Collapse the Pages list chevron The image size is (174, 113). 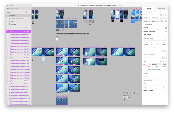(29, 12)
